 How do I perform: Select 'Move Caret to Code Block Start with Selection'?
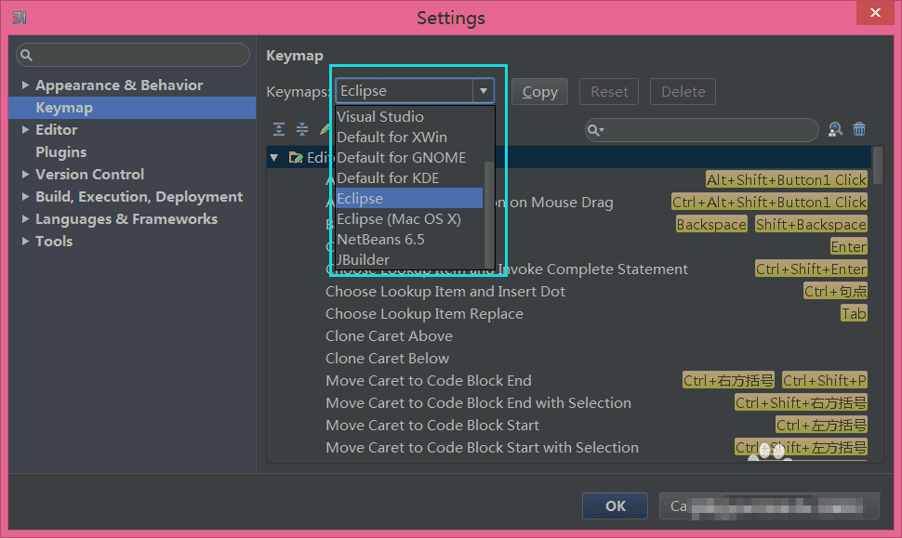[482, 448]
